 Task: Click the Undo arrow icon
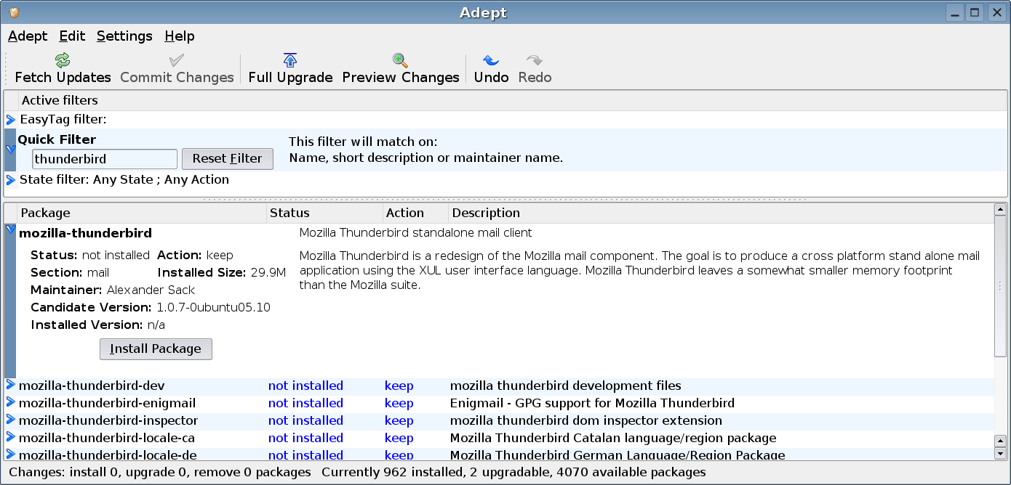pos(491,60)
